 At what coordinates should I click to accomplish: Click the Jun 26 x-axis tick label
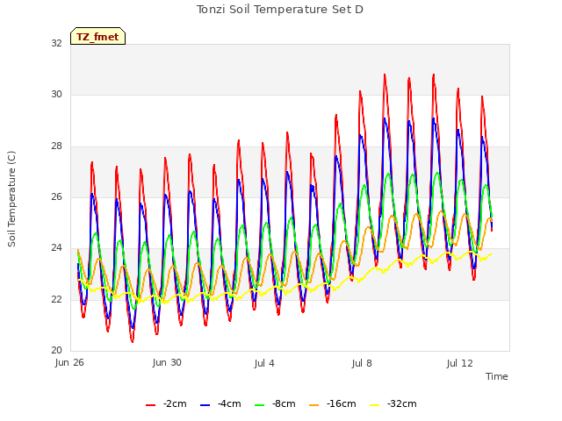[x=69, y=363]
